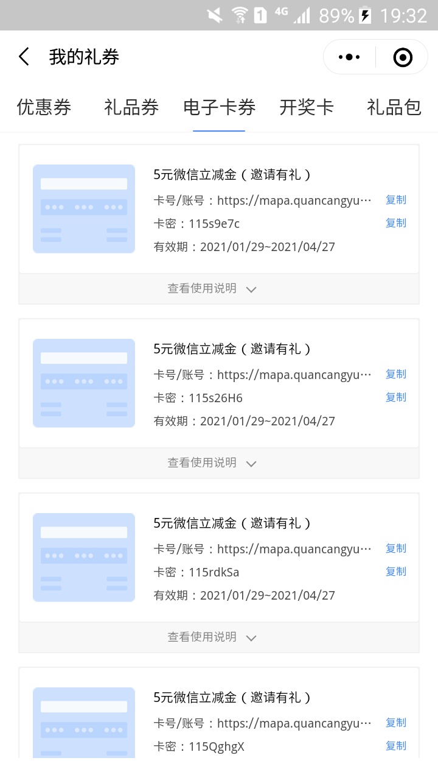Image resolution: width=438 pixels, height=780 pixels.
Task: Tap 卡密：115s9e7c text
Action: coord(196,224)
